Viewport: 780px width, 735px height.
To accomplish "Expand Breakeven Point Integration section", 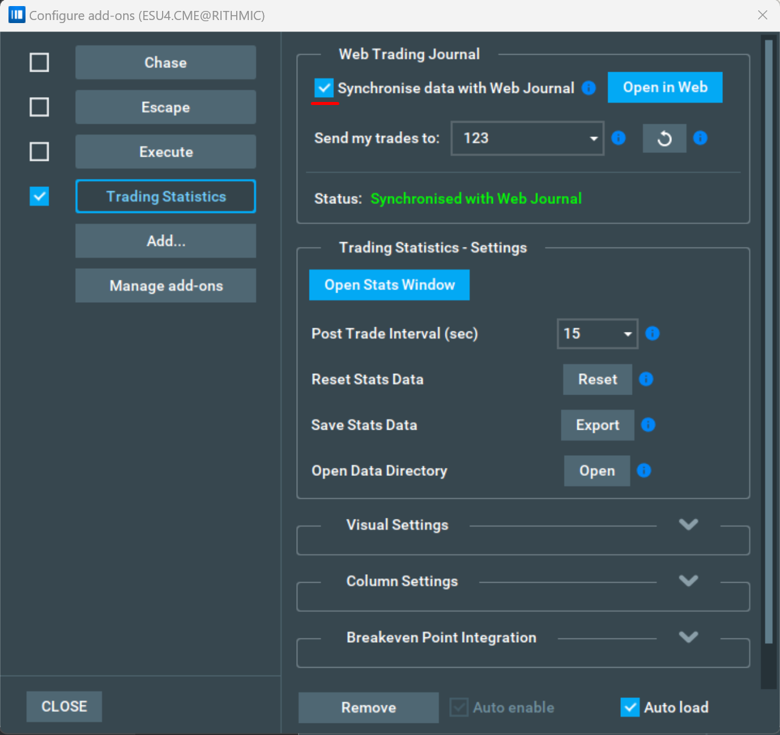I will [688, 637].
